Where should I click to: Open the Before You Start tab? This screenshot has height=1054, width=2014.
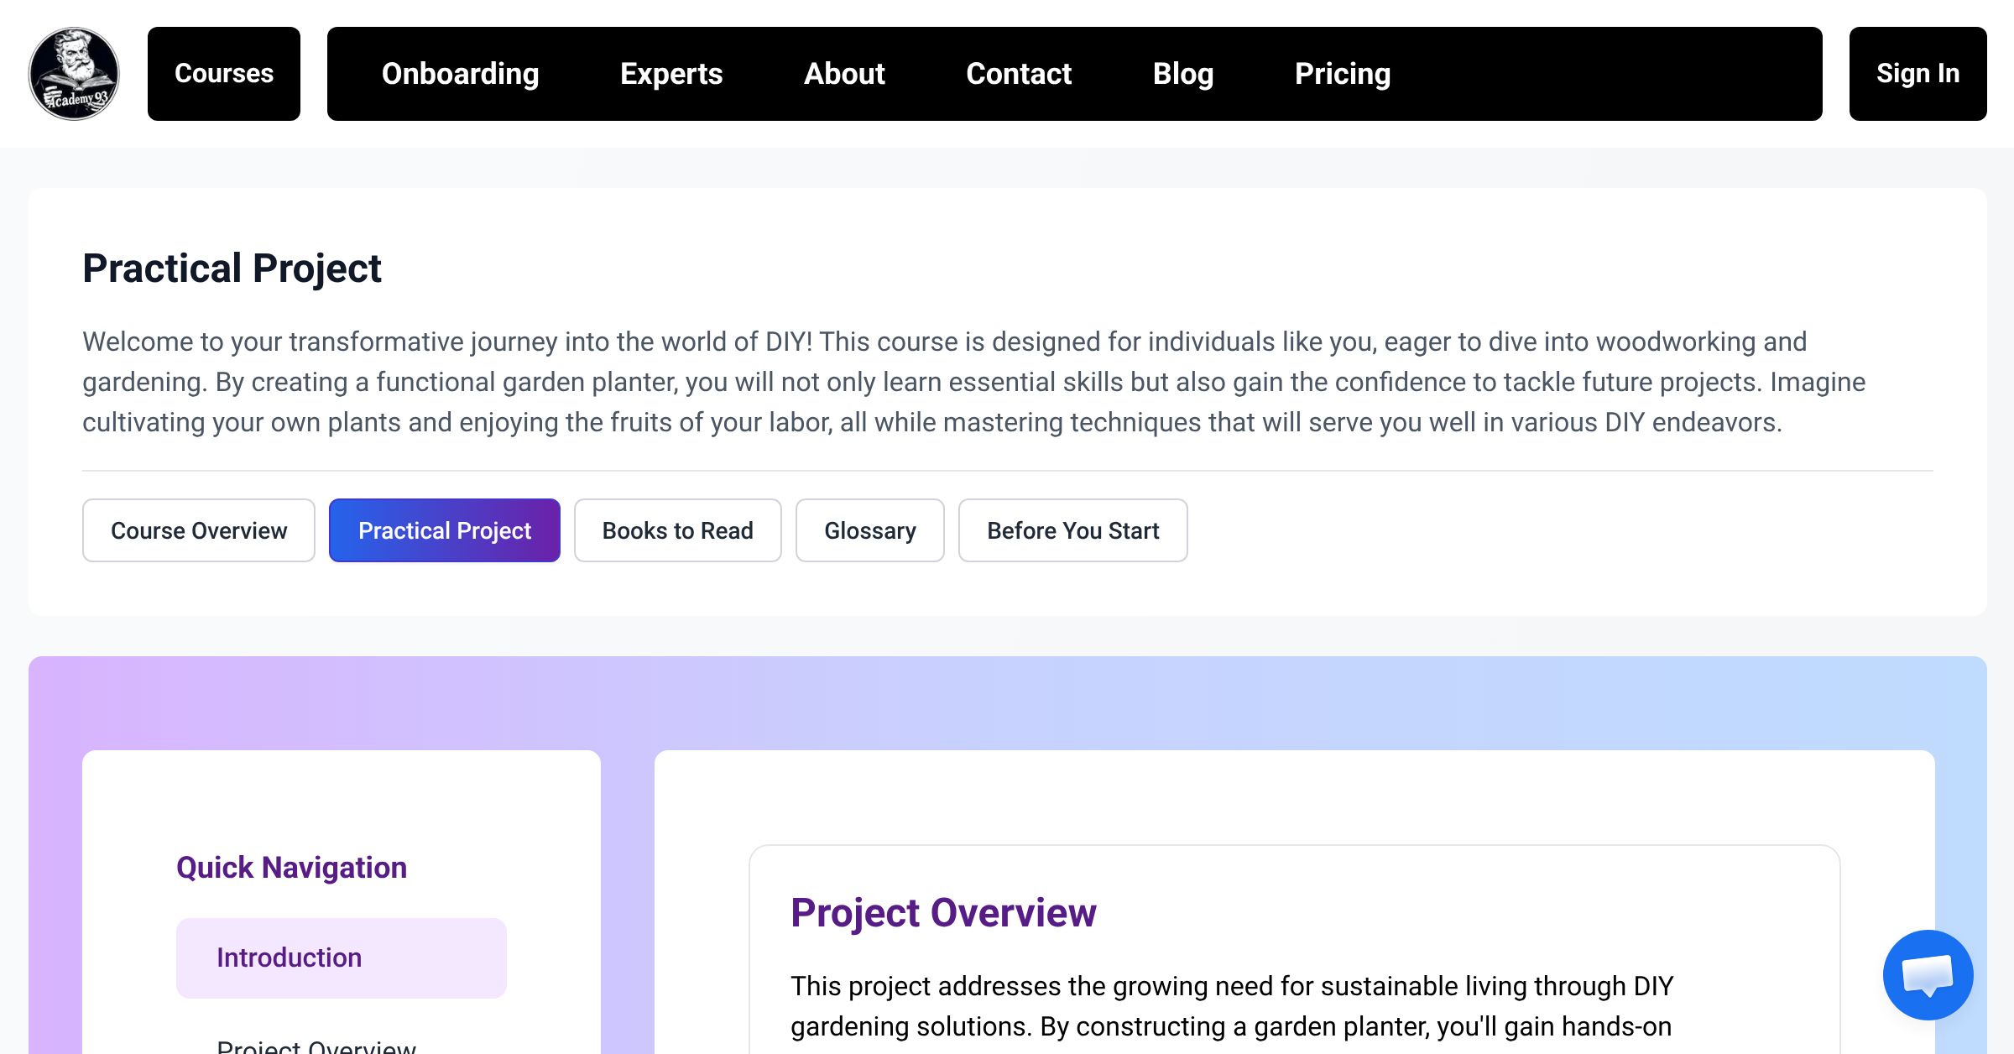click(1073, 530)
